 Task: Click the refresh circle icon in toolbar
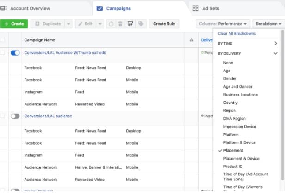(x=111, y=24)
